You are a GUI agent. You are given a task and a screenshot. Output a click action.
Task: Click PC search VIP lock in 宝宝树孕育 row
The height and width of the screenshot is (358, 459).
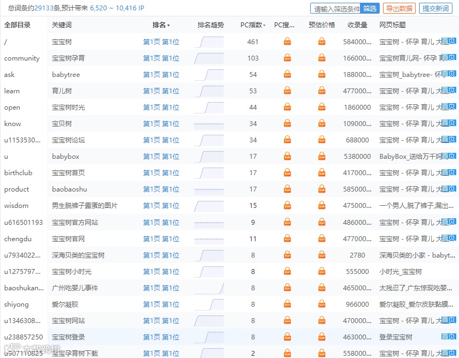pyautogui.click(x=287, y=57)
